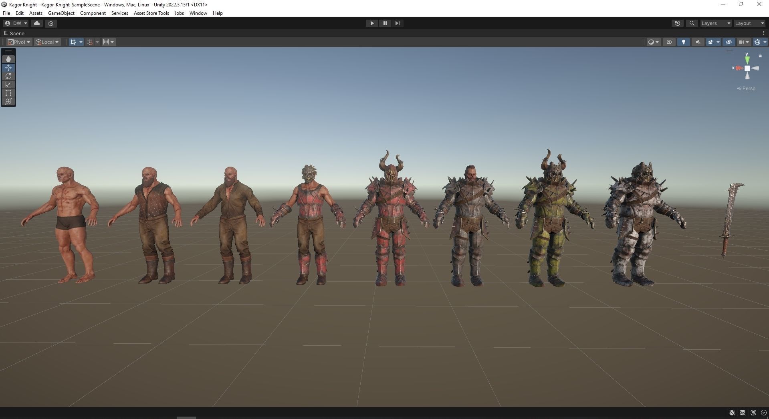Screen dimensions: 769x419
Task: Open the Asset Store Tools menu
Action: pyautogui.click(x=151, y=13)
